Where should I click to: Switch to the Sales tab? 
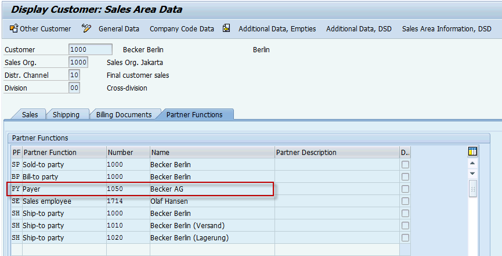(30, 114)
